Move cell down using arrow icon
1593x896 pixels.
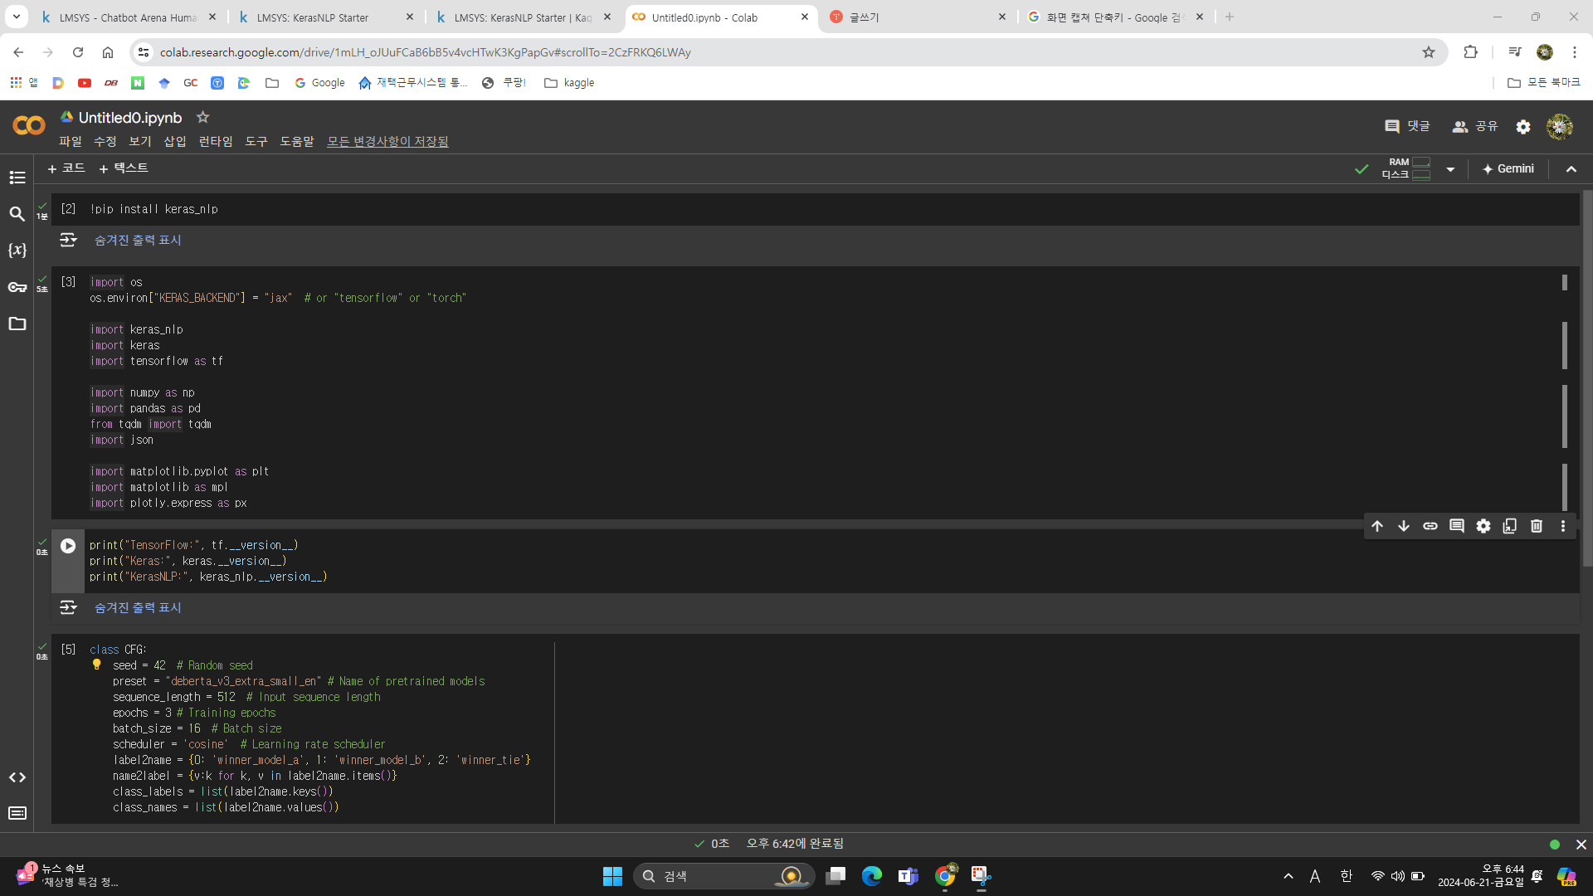pyautogui.click(x=1403, y=526)
